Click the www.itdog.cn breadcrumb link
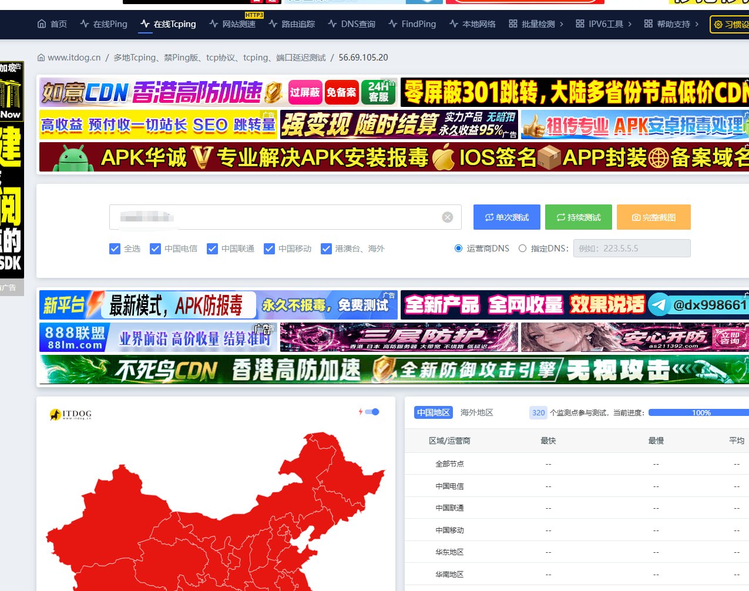This screenshot has height=591, width=749. tap(74, 58)
